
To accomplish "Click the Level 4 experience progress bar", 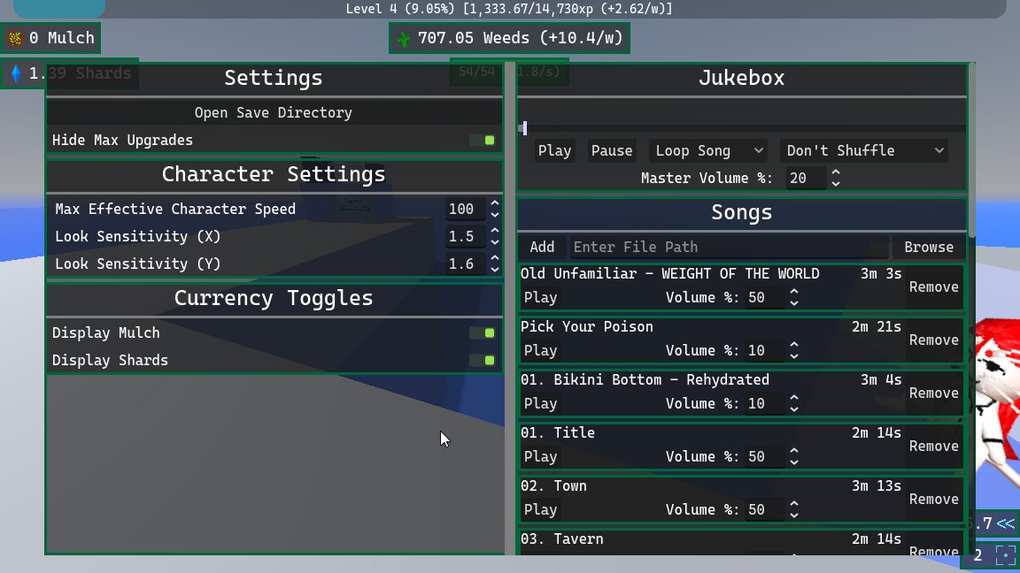I will click(x=509, y=9).
